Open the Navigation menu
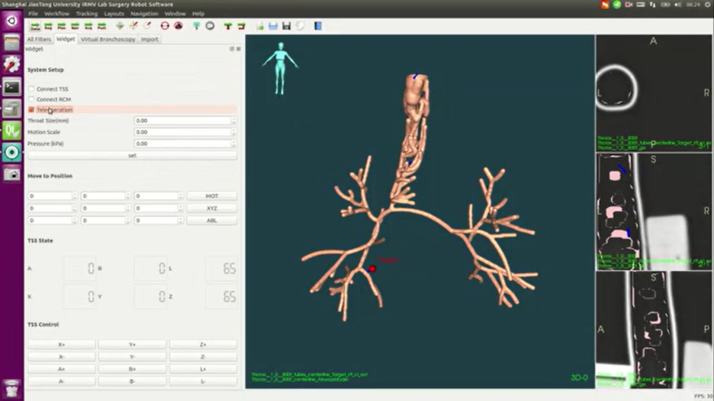Screen dimensions: 714x401 click(x=144, y=14)
